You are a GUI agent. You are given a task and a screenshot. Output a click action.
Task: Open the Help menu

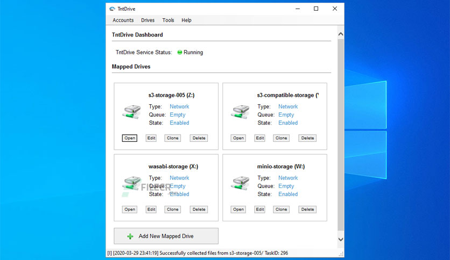pos(186,20)
